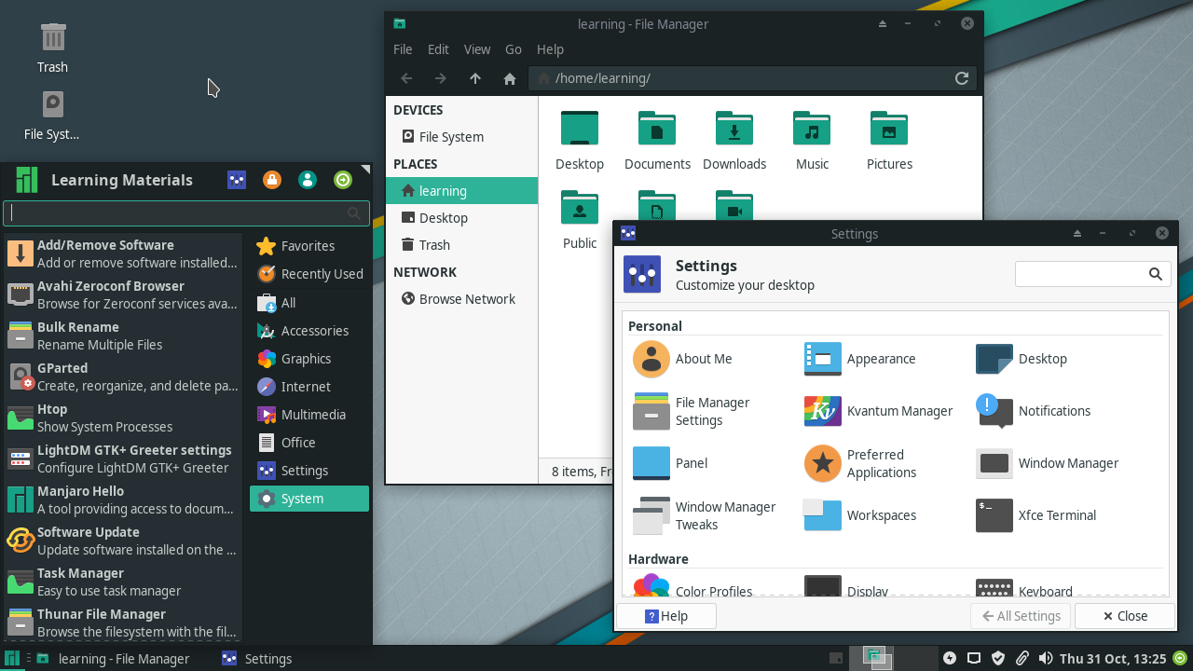This screenshot has width=1193, height=671.
Task: Open the Pictures folder
Action: point(889,140)
